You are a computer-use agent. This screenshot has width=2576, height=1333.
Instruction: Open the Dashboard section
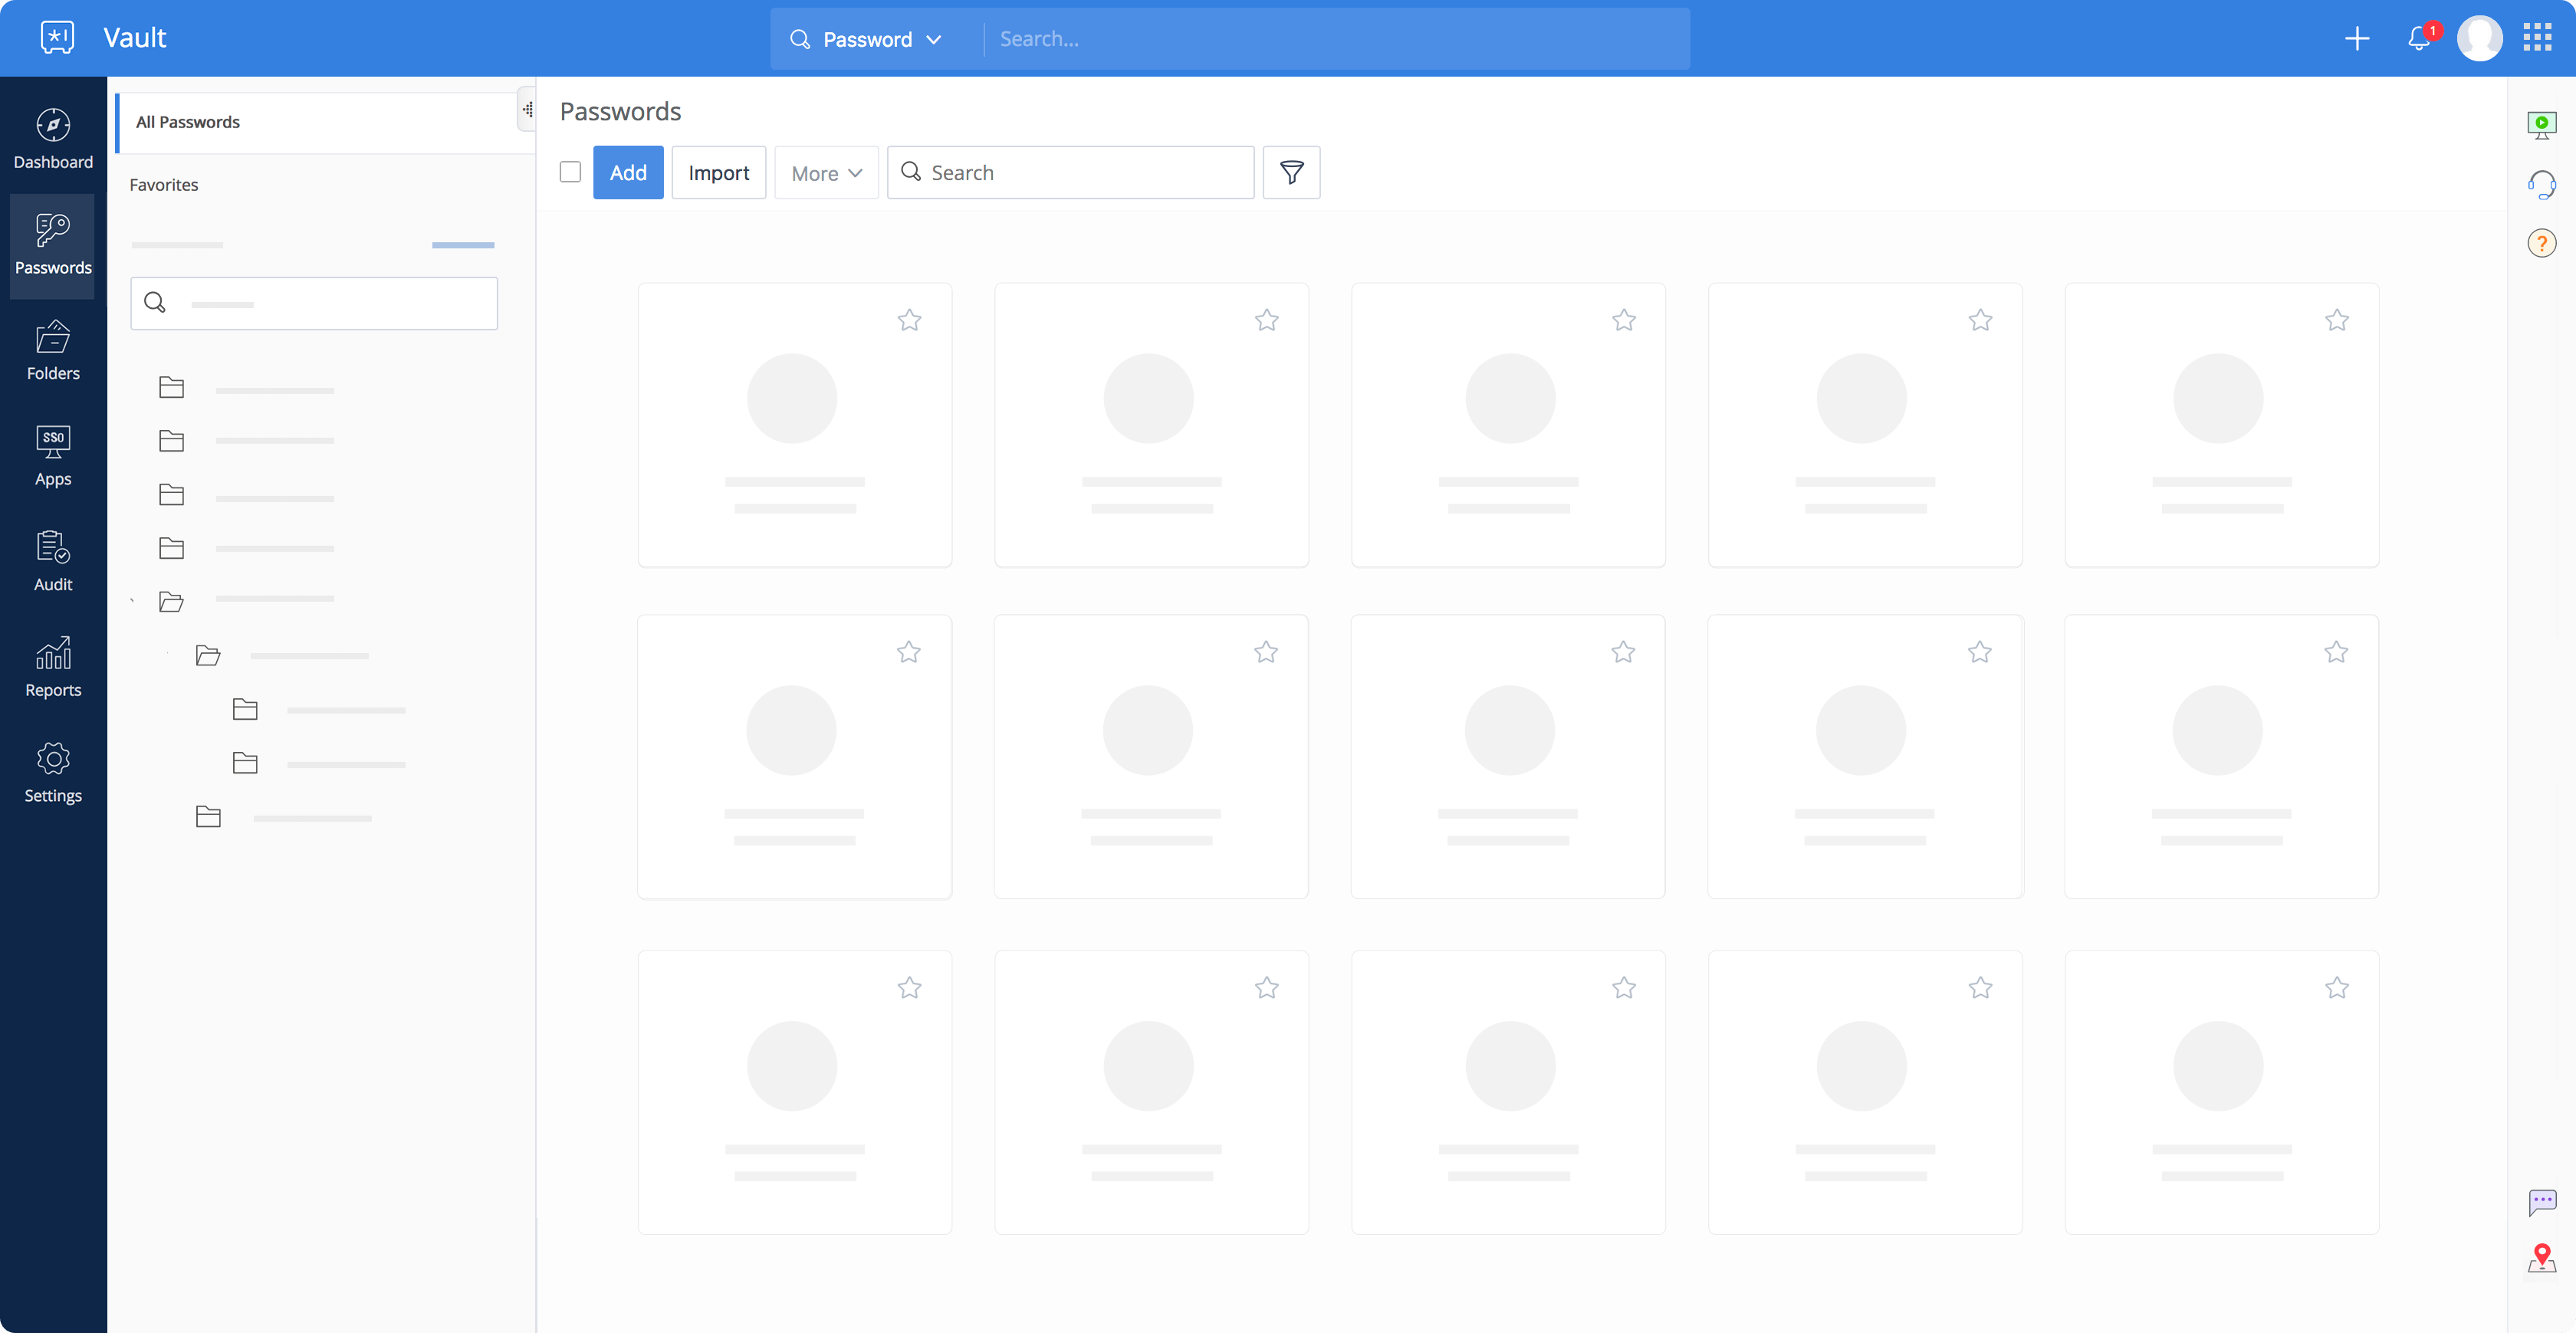click(53, 139)
